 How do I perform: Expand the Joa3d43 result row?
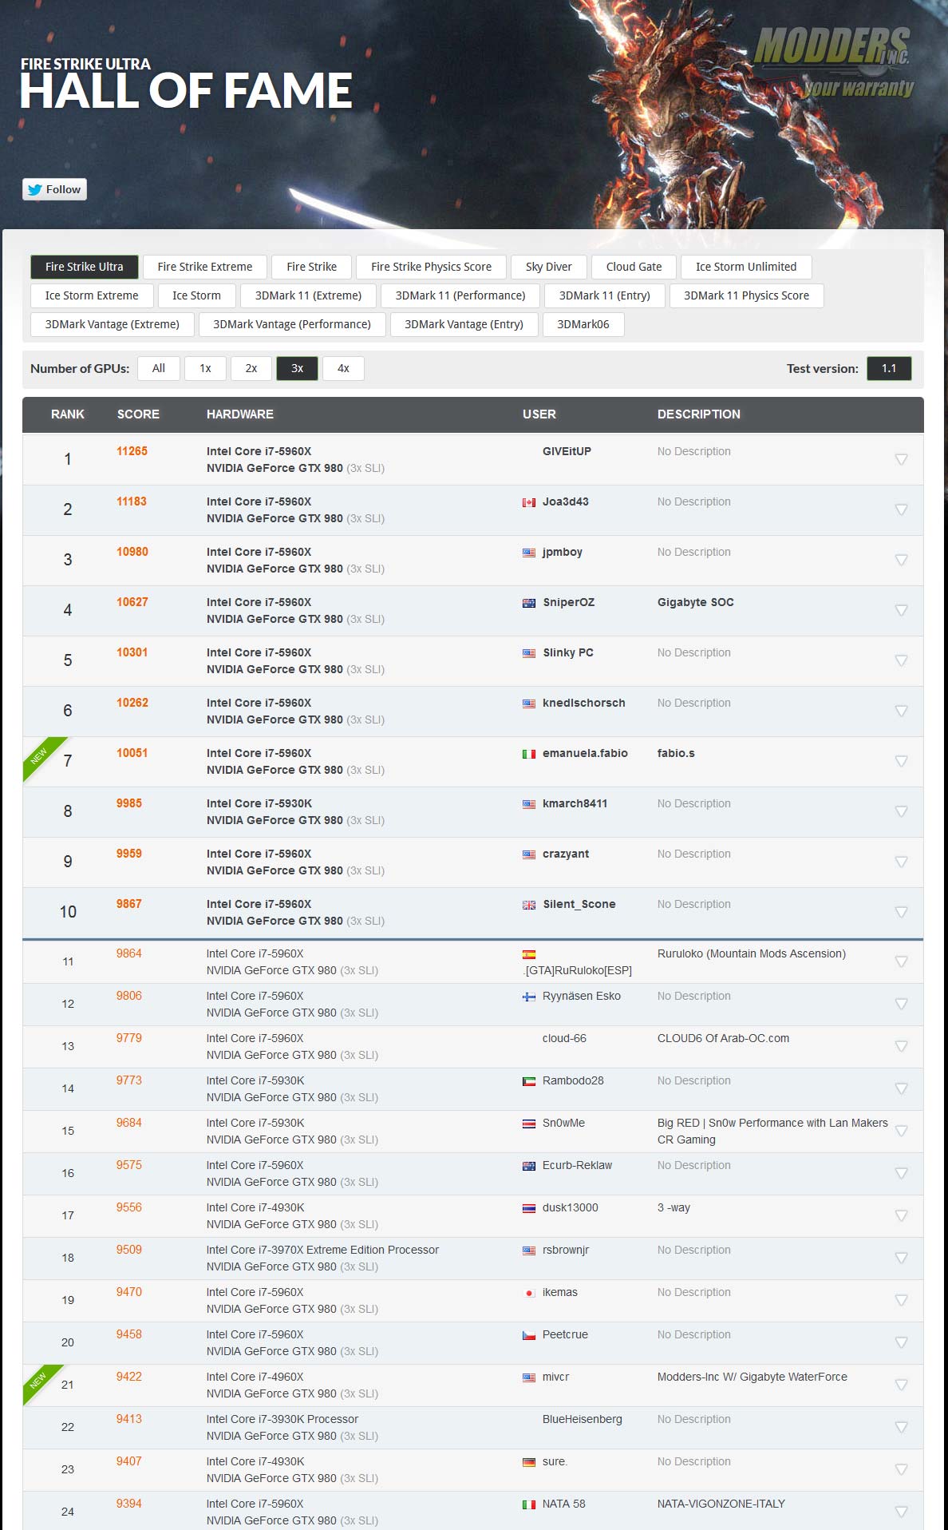[901, 509]
